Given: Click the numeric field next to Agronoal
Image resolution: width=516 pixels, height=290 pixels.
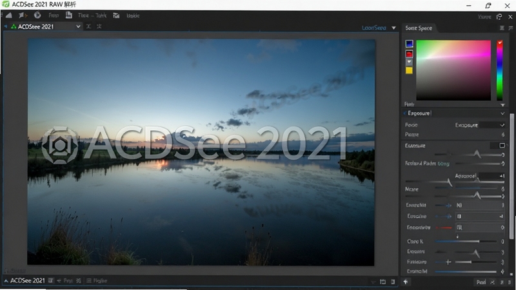Looking at the screenshot, I should pos(491,176).
